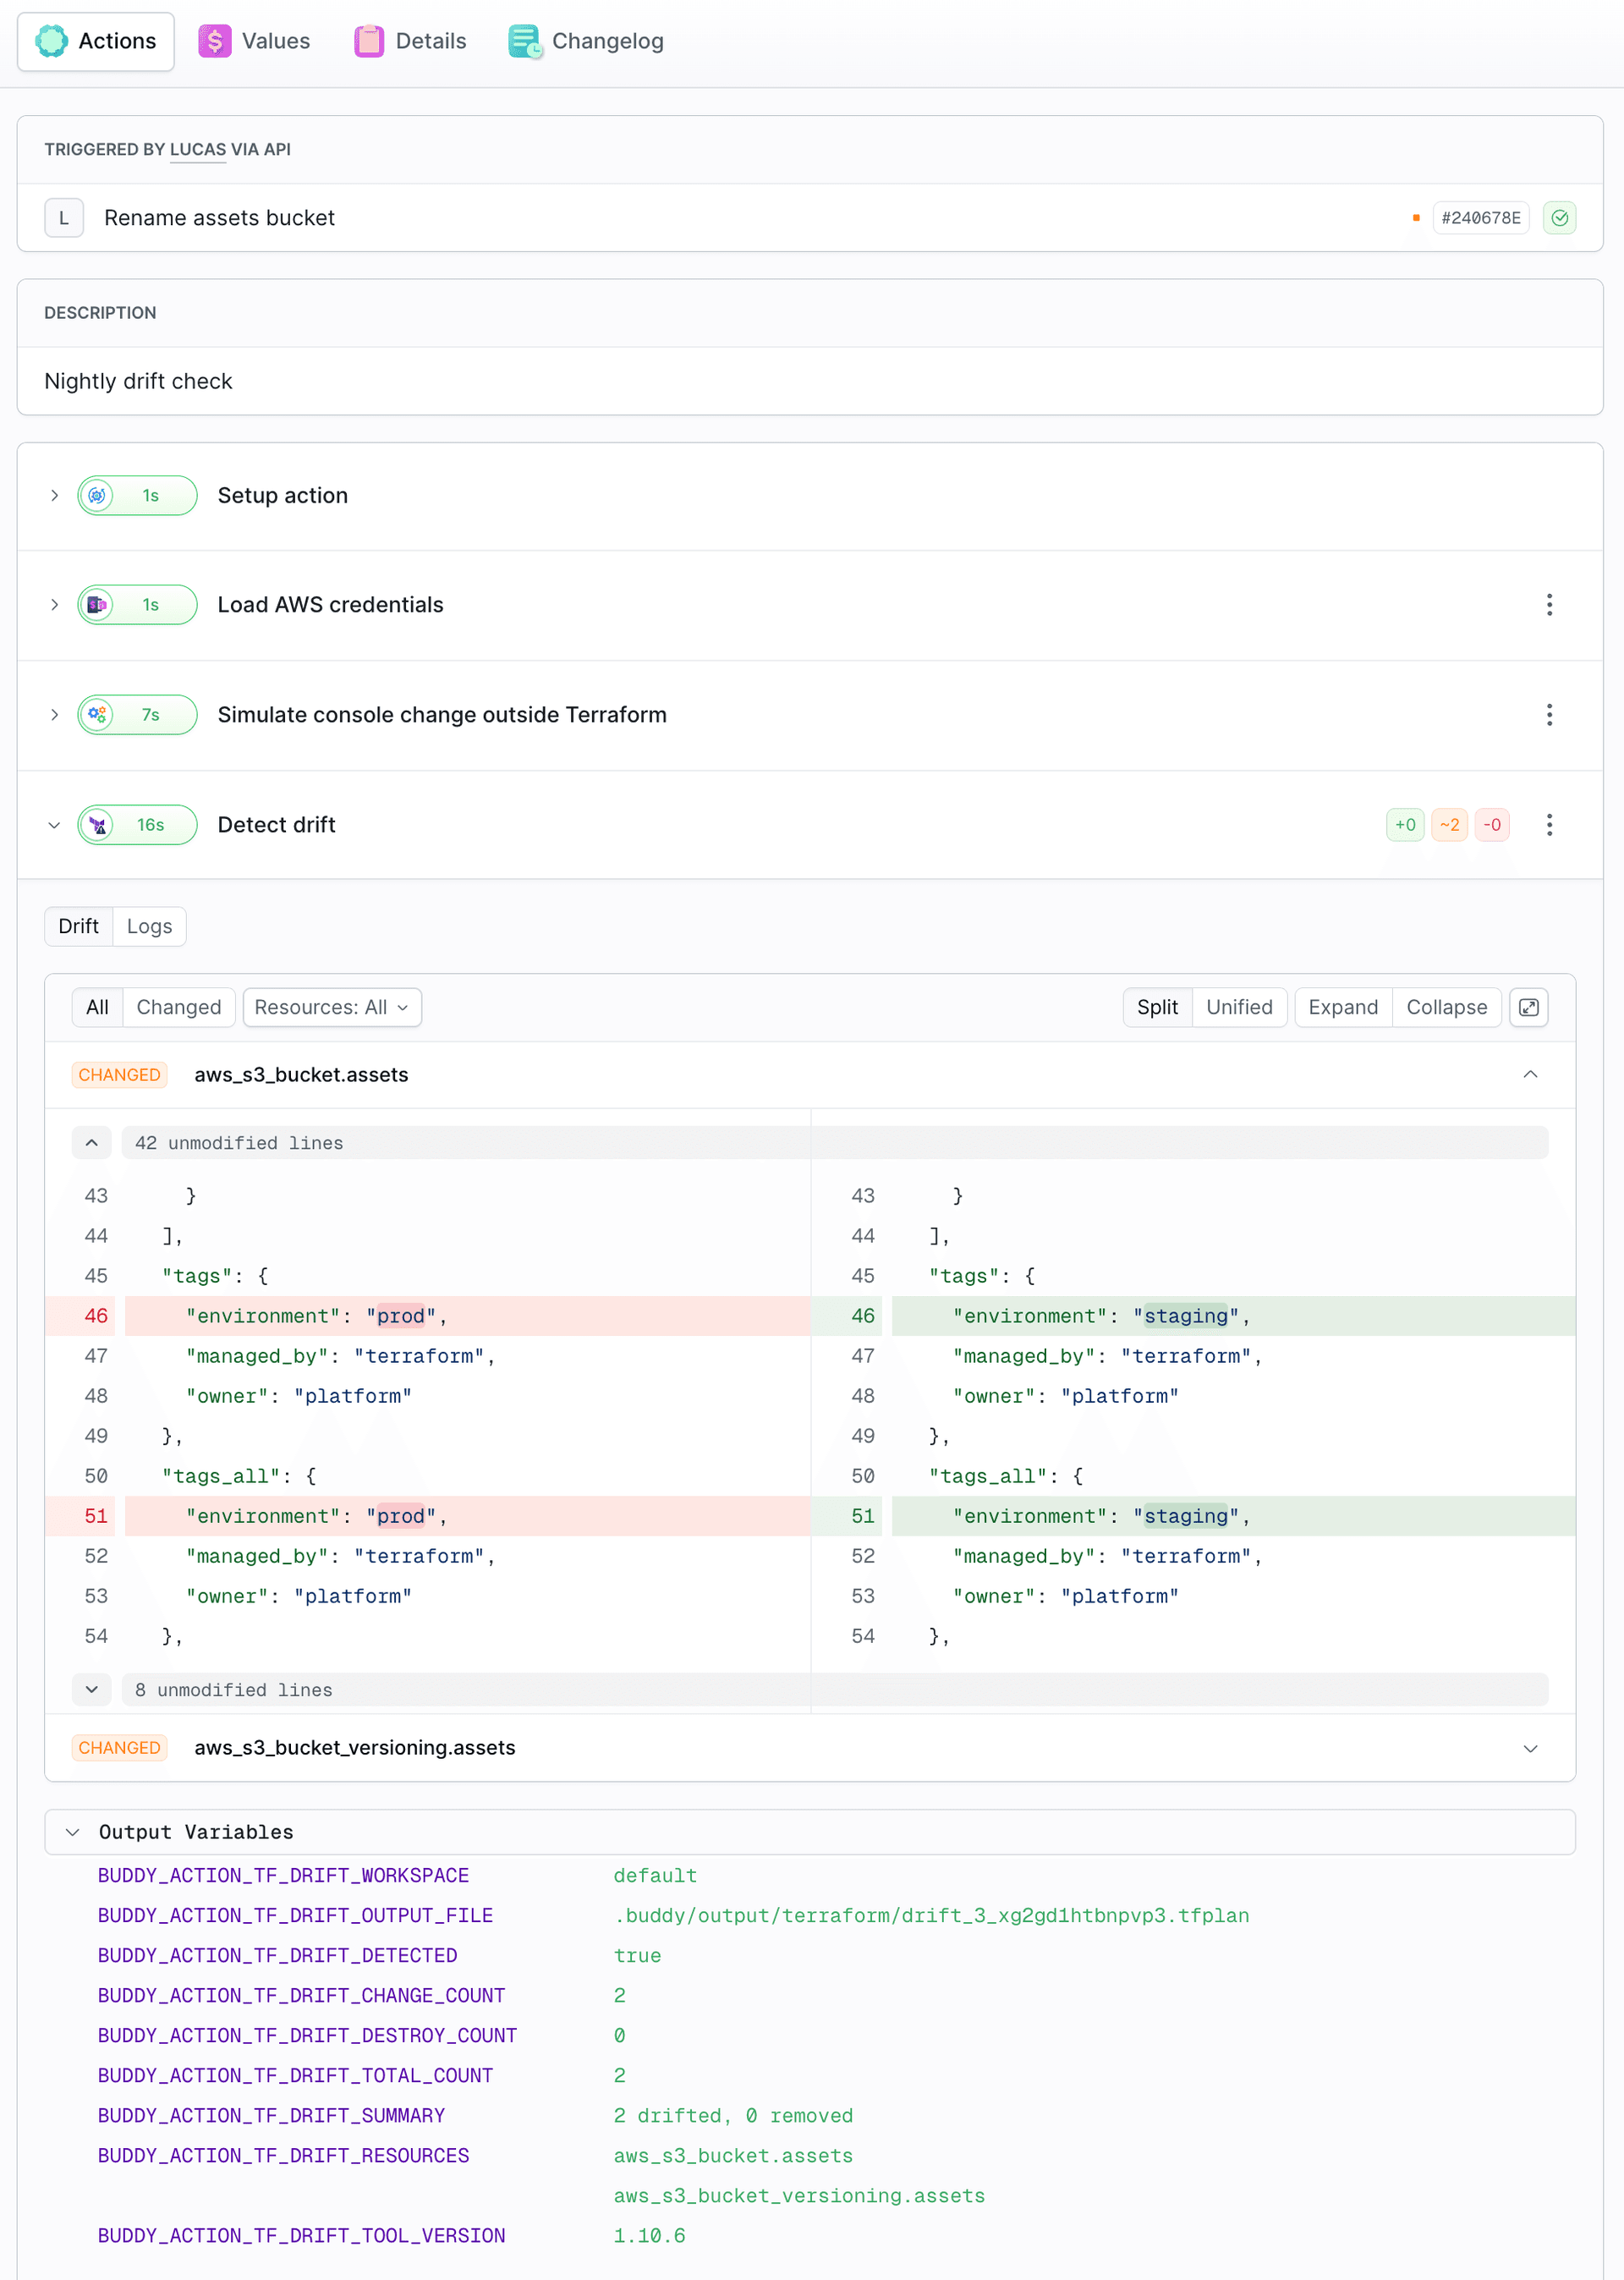The height and width of the screenshot is (2280, 1624).
Task: Expand the Setup action row
Action: (x=55, y=495)
